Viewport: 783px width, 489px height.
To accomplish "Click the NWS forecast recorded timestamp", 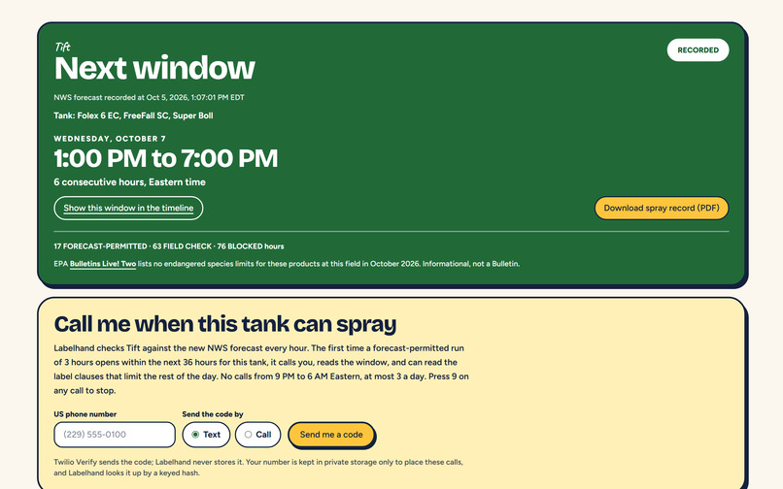I will (x=150, y=98).
